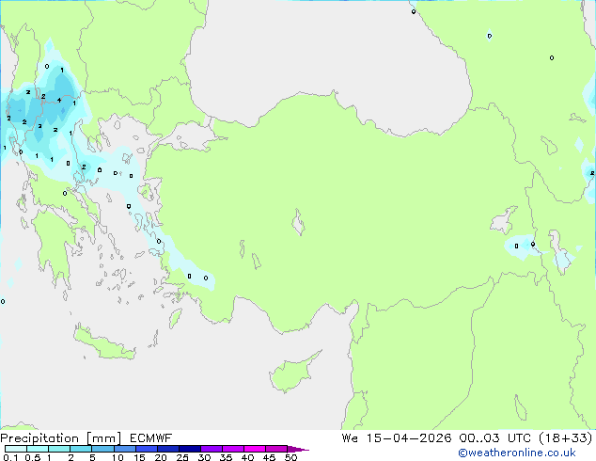Click the 35–40 mm violet legend swatch
The height and width of the screenshot is (461, 596).
(233, 449)
